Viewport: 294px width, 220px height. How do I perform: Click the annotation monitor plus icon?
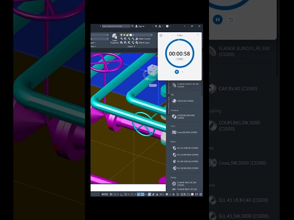174,194
